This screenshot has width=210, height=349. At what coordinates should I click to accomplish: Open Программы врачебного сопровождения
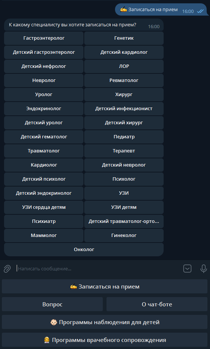[x=105, y=340]
